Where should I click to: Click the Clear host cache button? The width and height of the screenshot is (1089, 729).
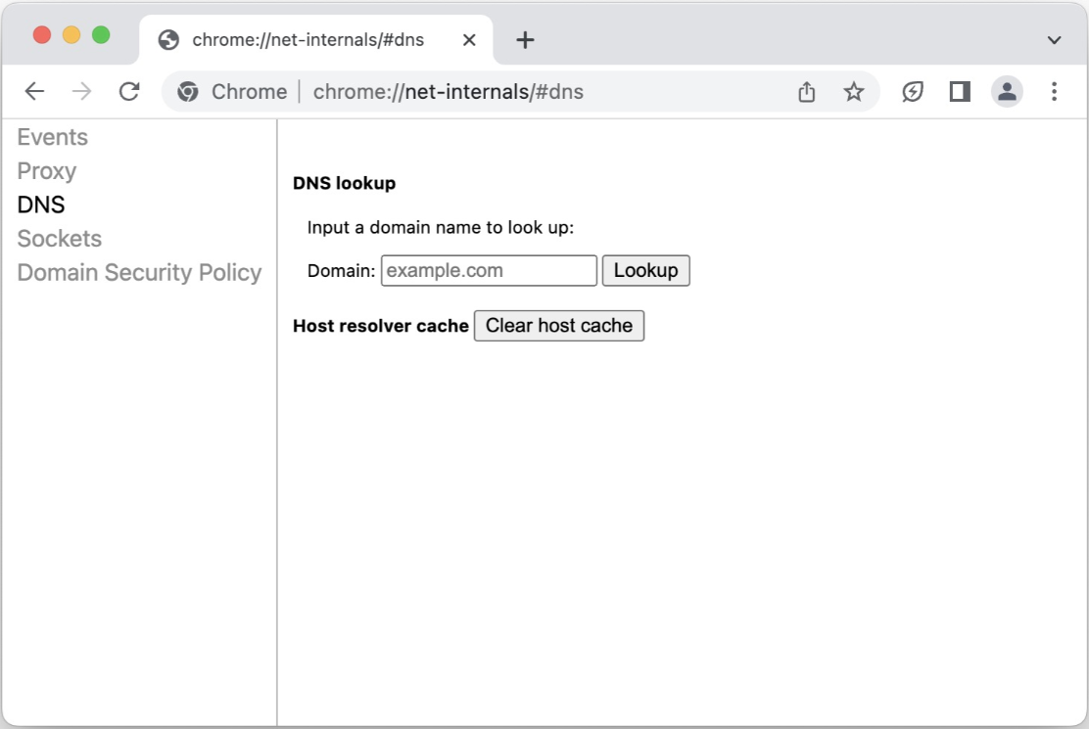[x=559, y=326]
